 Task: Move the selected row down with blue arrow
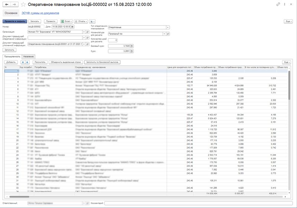pyautogui.click(x=27, y=62)
